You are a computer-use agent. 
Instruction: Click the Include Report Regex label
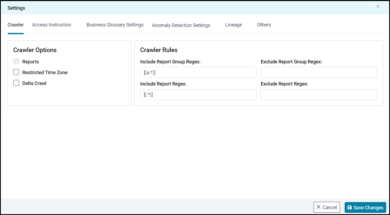(163, 84)
